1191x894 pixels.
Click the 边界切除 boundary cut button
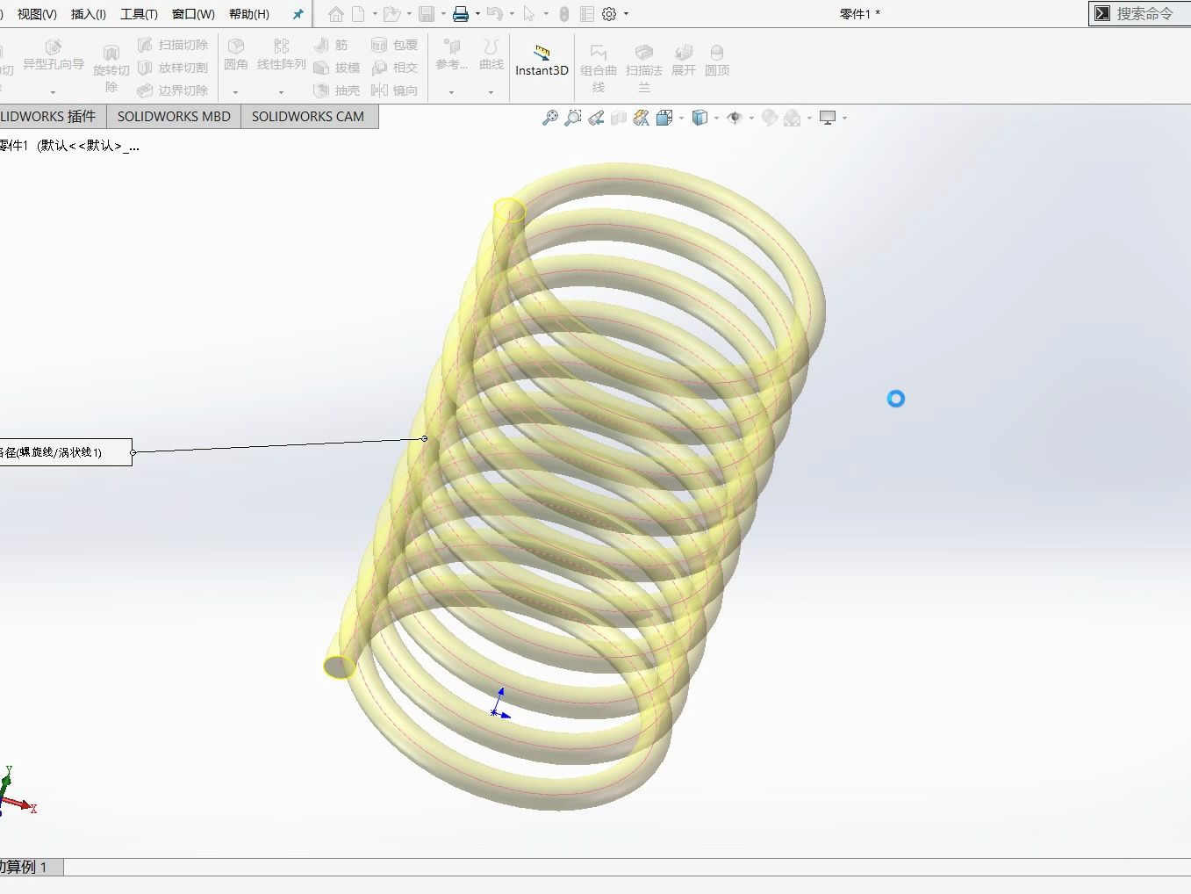tap(173, 90)
